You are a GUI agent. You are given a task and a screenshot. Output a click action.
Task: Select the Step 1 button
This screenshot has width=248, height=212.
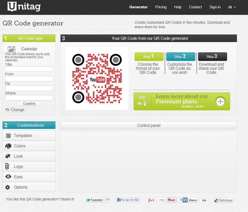[149, 57]
